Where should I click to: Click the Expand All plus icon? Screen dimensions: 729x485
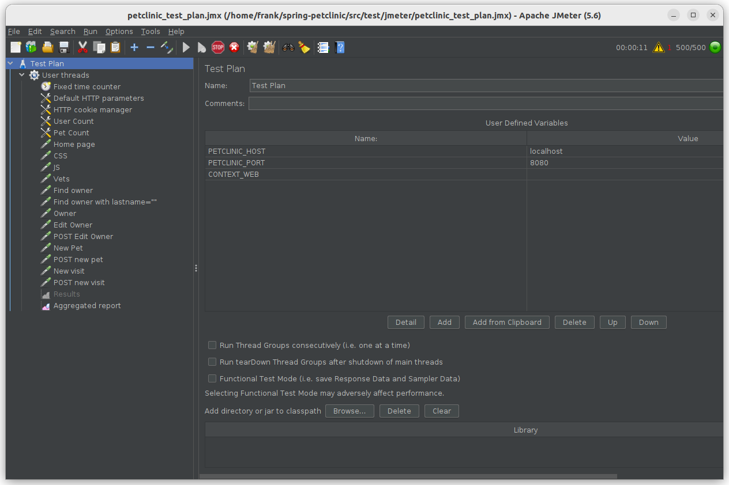click(x=134, y=47)
